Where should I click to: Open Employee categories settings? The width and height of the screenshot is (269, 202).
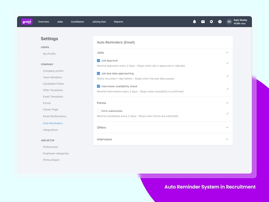point(56,153)
